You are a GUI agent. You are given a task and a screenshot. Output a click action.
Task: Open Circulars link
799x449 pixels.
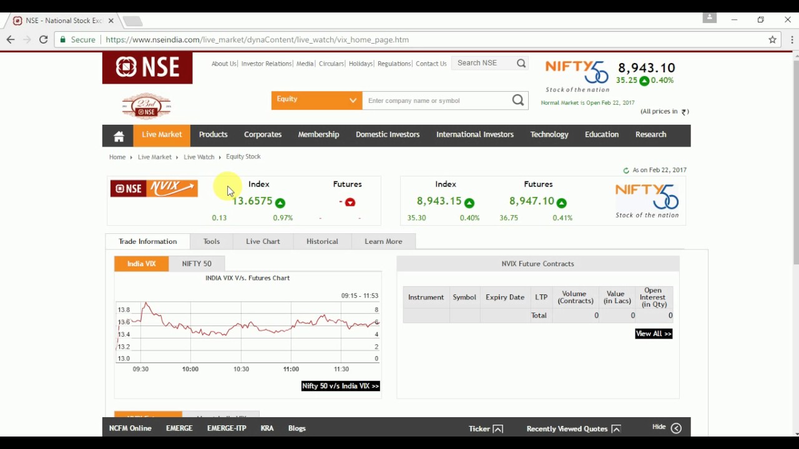331,64
